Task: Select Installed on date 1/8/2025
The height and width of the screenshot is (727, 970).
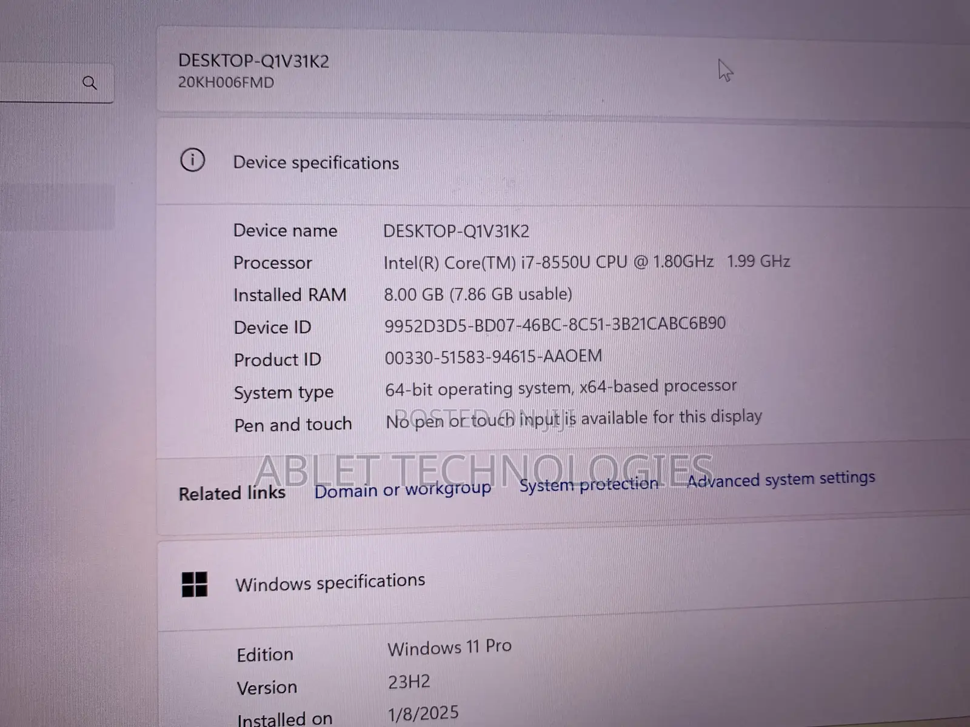Action: [423, 714]
